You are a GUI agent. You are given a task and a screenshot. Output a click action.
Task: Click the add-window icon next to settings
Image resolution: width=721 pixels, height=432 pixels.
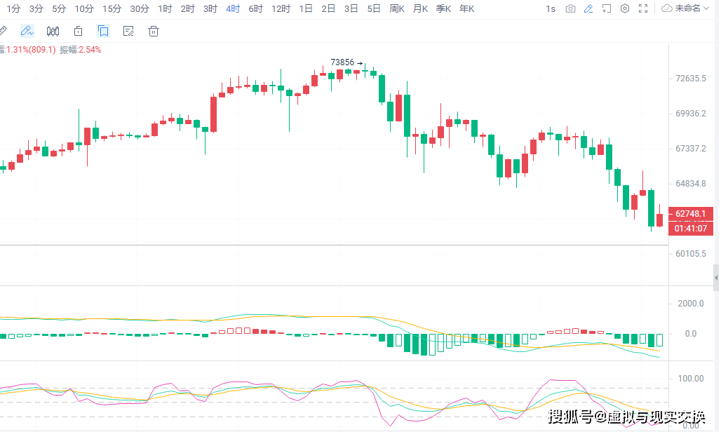click(606, 9)
